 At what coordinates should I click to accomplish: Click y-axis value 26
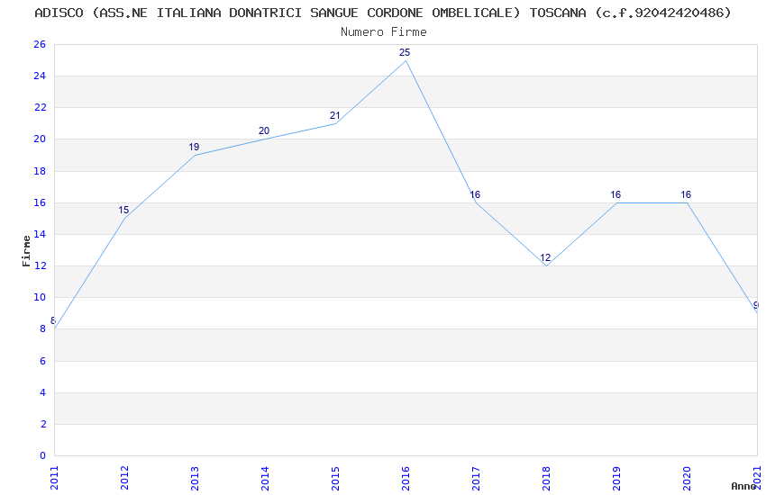point(40,44)
